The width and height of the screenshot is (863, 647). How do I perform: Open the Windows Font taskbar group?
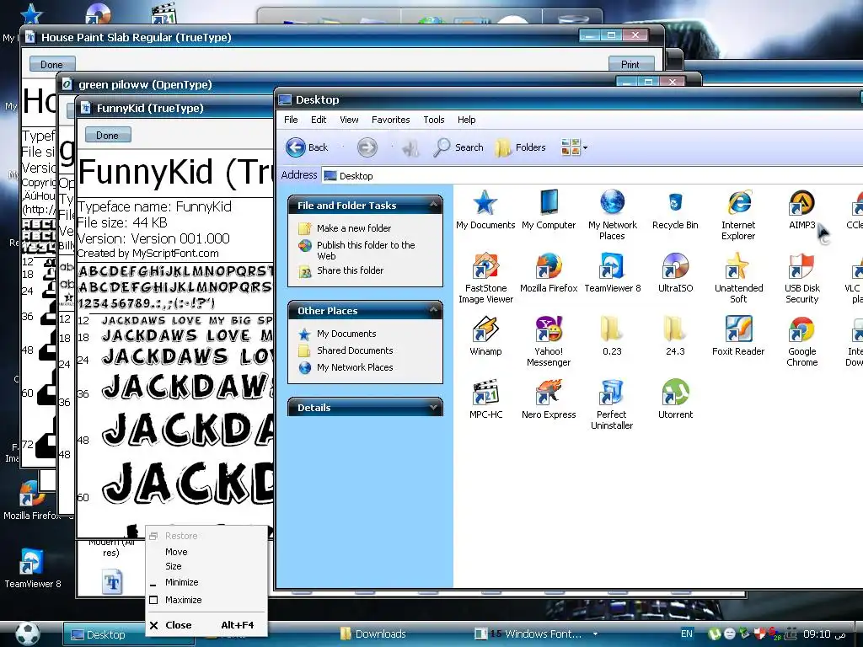(x=535, y=634)
